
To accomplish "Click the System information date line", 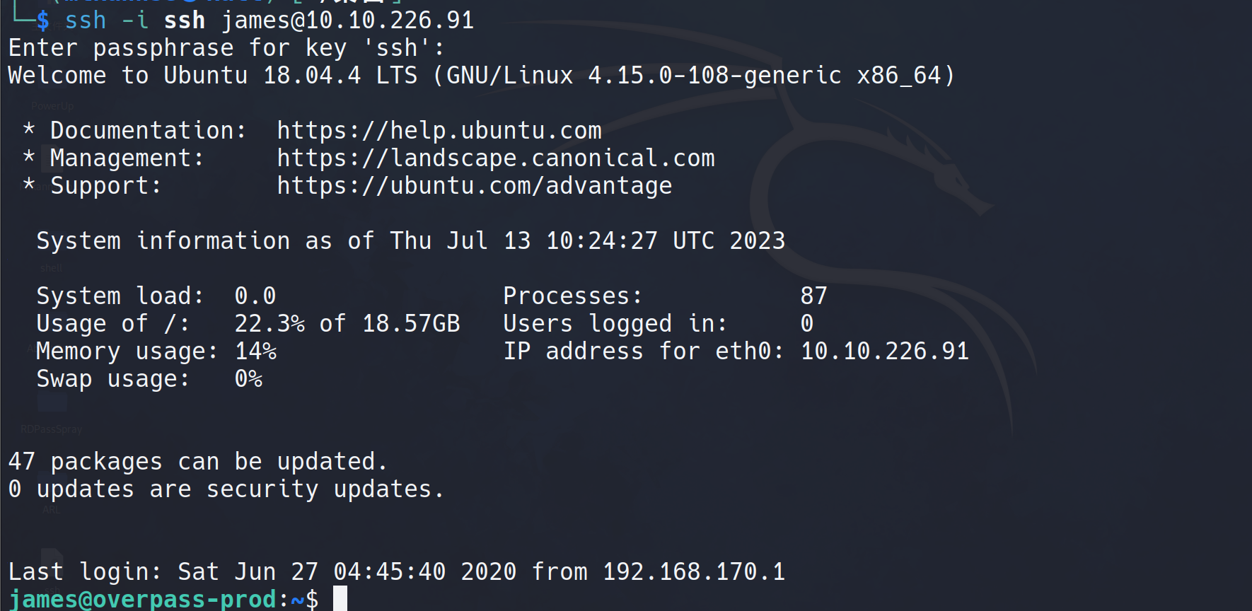I will pyautogui.click(x=410, y=241).
